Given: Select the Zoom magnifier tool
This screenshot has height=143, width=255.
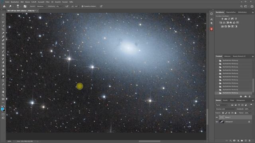Looking at the screenshot, I should (x=3, y=95).
